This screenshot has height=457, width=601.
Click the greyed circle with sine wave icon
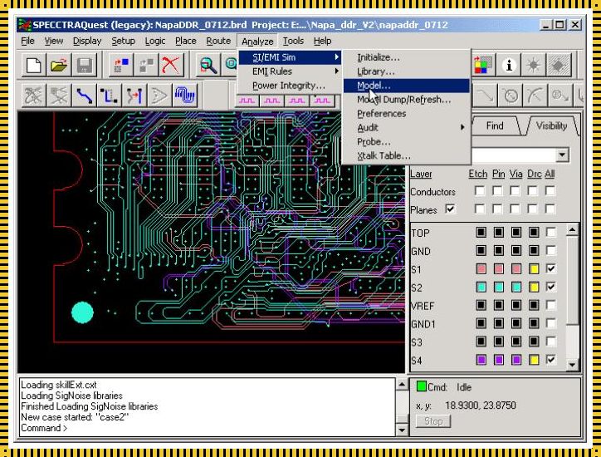coord(511,96)
